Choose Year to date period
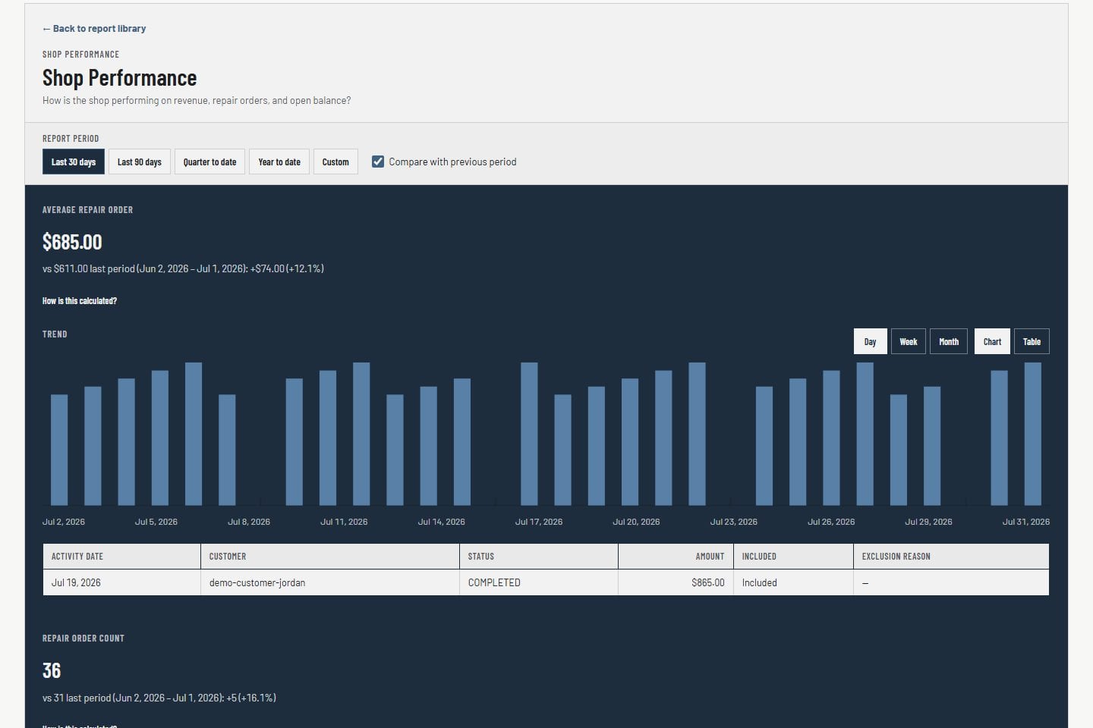The image size is (1093, 728). (x=279, y=162)
